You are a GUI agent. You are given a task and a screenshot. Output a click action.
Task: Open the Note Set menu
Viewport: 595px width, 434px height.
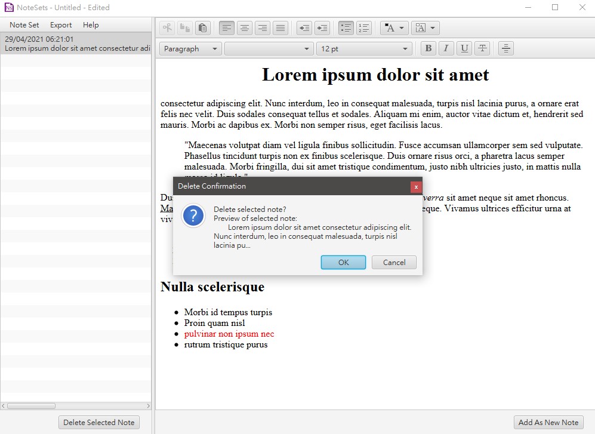point(24,25)
